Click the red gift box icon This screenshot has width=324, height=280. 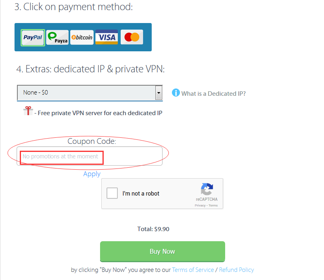(28, 111)
